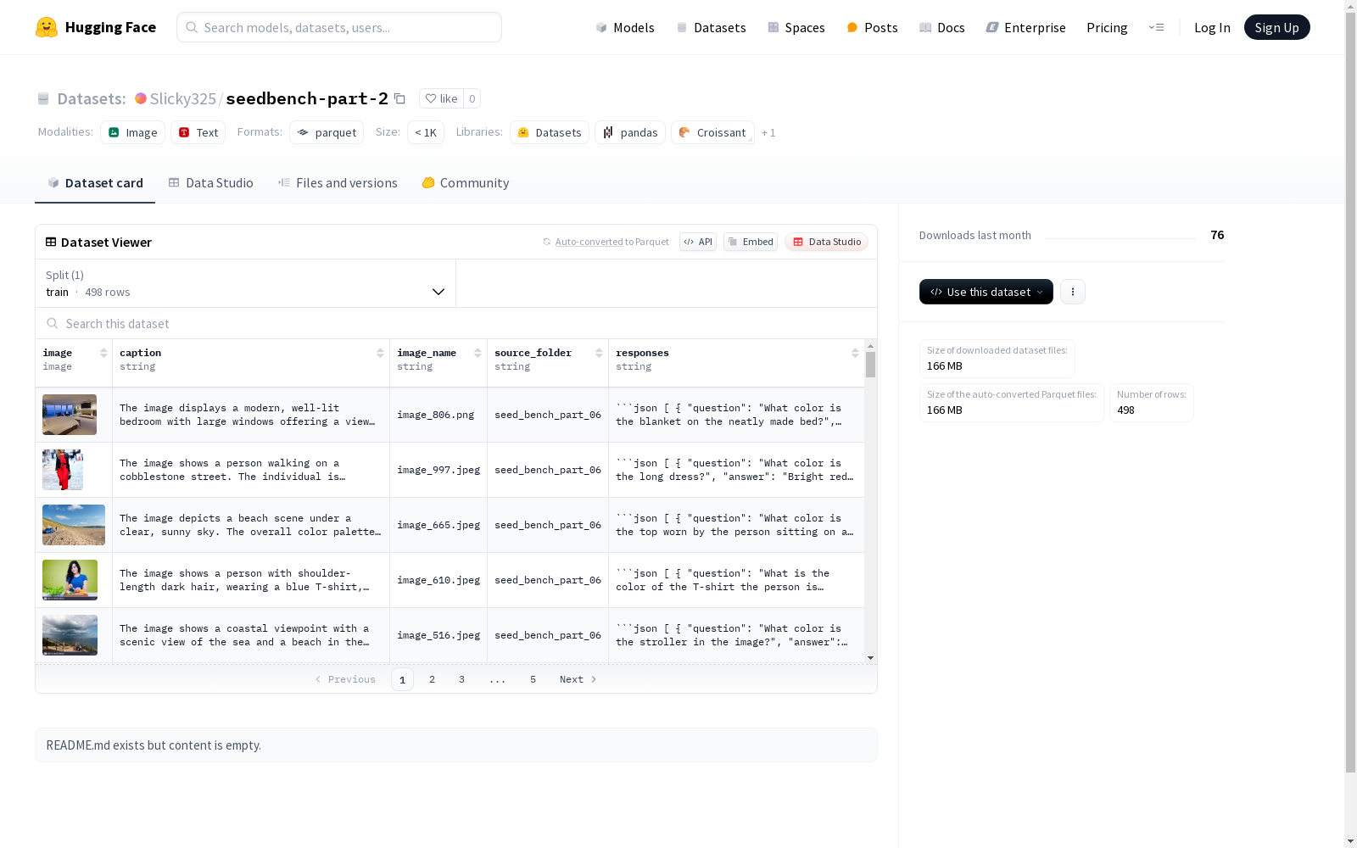Click the image_997.jpeg cell
This screenshot has width=1357, height=848.
[438, 470]
